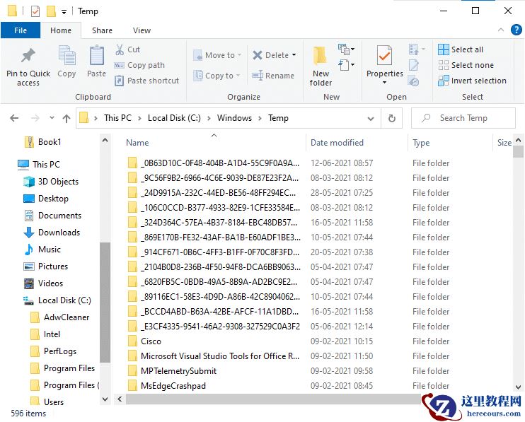The width and height of the screenshot is (525, 422).
Task: Sort by Date modified column header
Action: [x=337, y=143]
